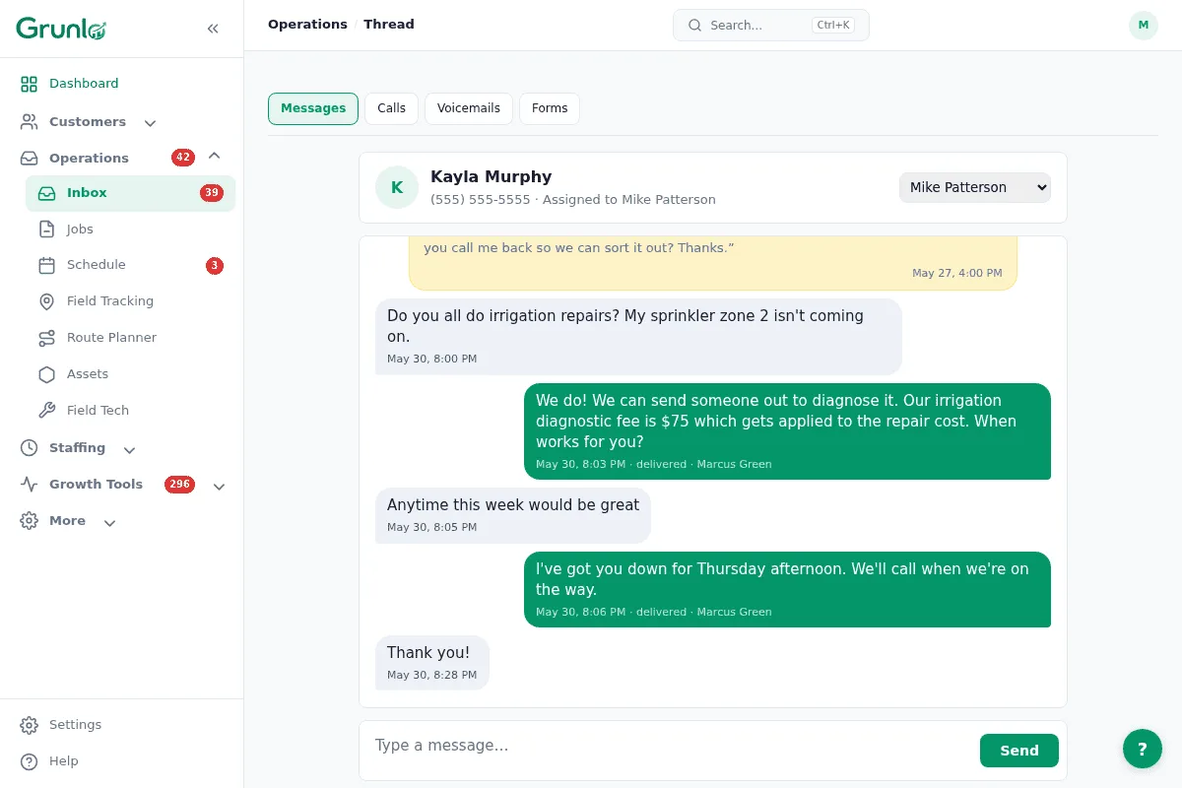
Task: Switch to the Voicemails tab
Action: coord(469,108)
